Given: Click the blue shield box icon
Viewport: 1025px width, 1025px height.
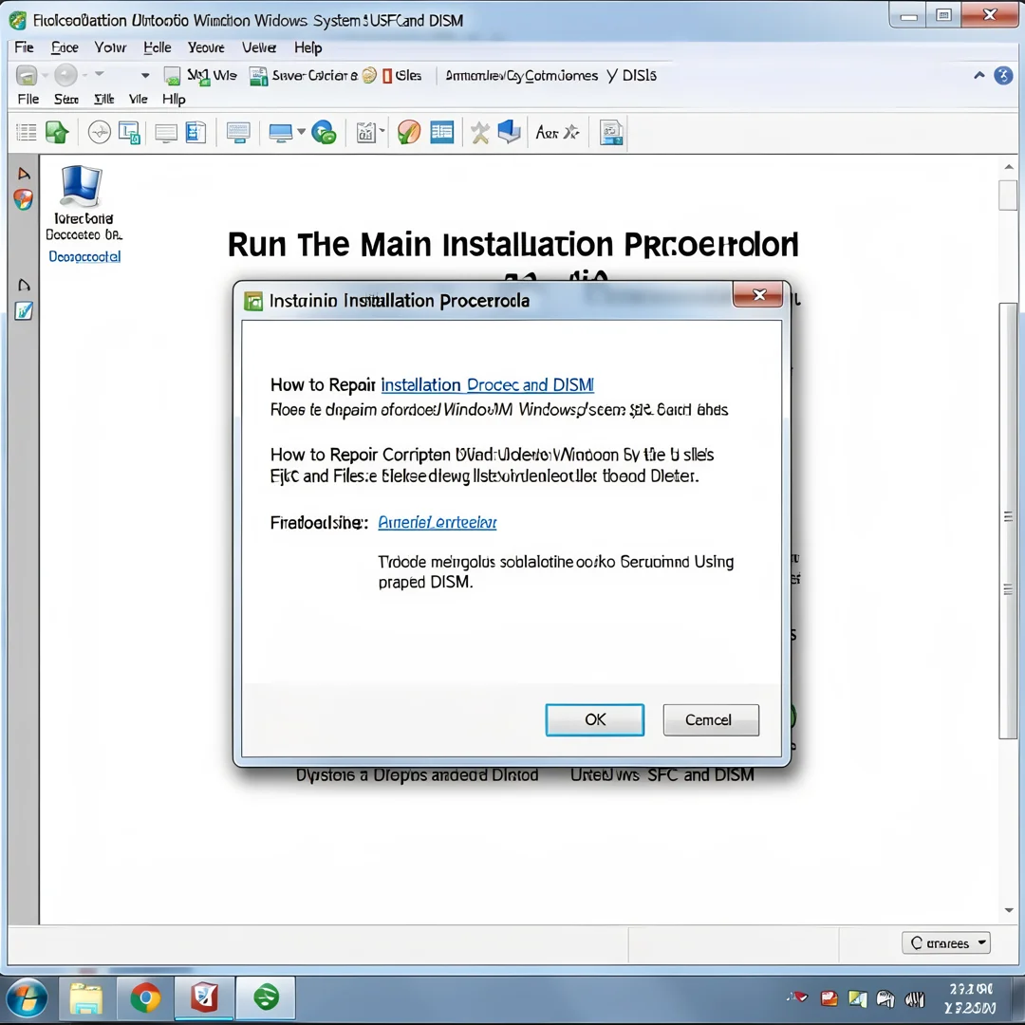Looking at the screenshot, I should click(x=510, y=132).
